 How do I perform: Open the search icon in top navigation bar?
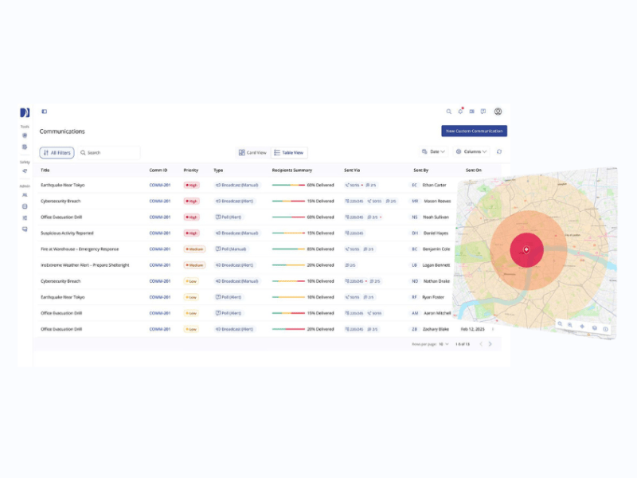coord(449,112)
